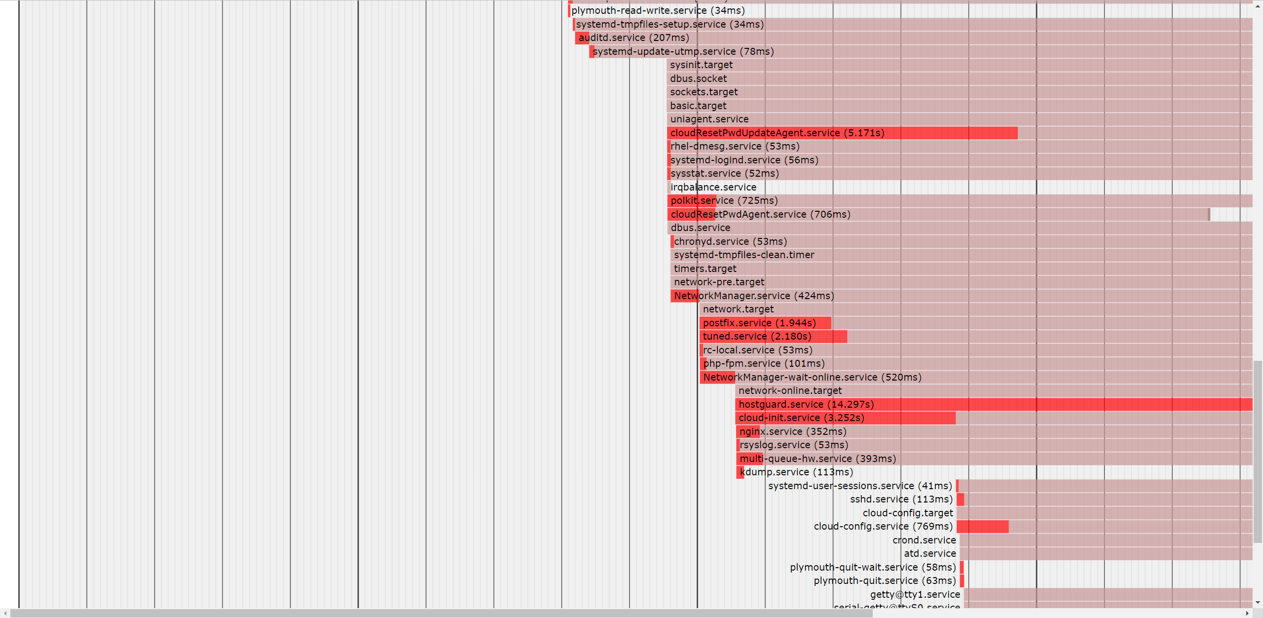
Task: Click the horizontal scrollbar left arrow
Action: (x=4, y=613)
